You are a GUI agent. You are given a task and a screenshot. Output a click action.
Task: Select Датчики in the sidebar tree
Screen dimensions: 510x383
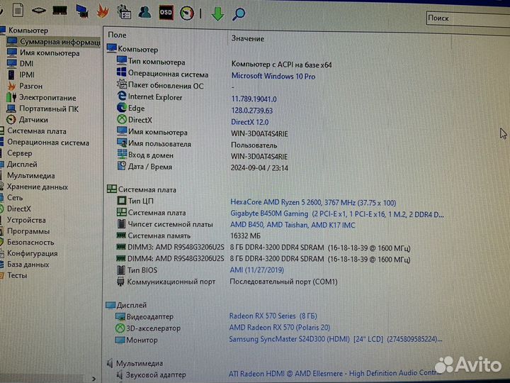(x=33, y=120)
